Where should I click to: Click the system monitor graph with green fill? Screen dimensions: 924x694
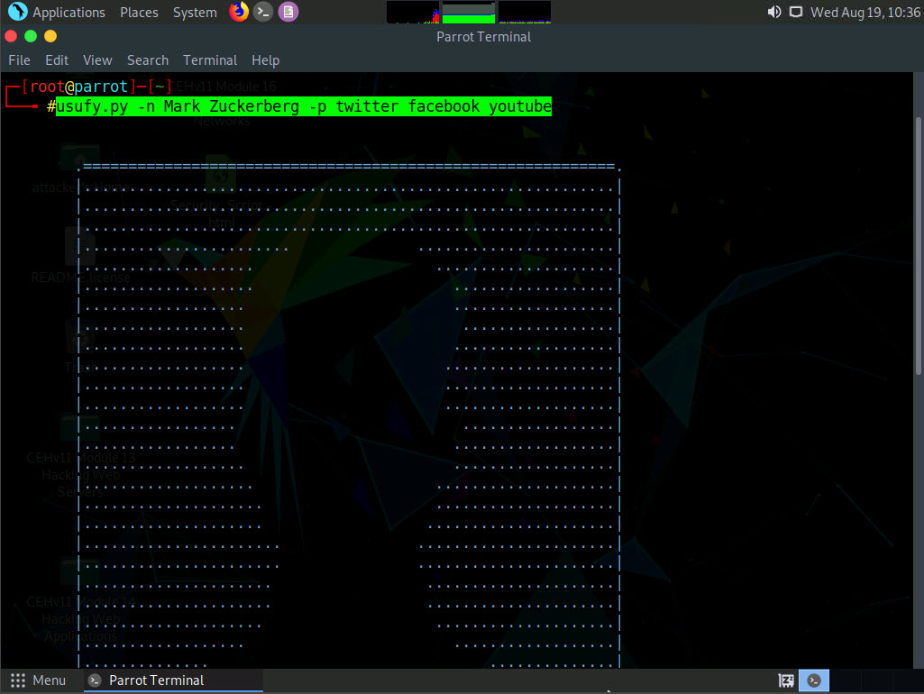(x=469, y=13)
